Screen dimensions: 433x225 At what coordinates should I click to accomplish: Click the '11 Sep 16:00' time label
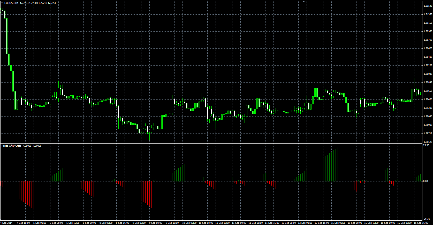[x=272, y=223]
